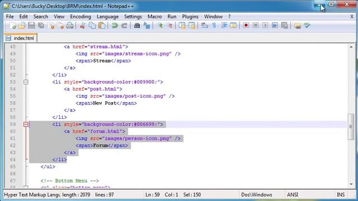Click the ABC spell-check icon
Viewport: 358px width, 201px height.
(x=307, y=26)
